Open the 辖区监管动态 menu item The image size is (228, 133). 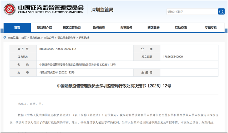coord(72,28)
